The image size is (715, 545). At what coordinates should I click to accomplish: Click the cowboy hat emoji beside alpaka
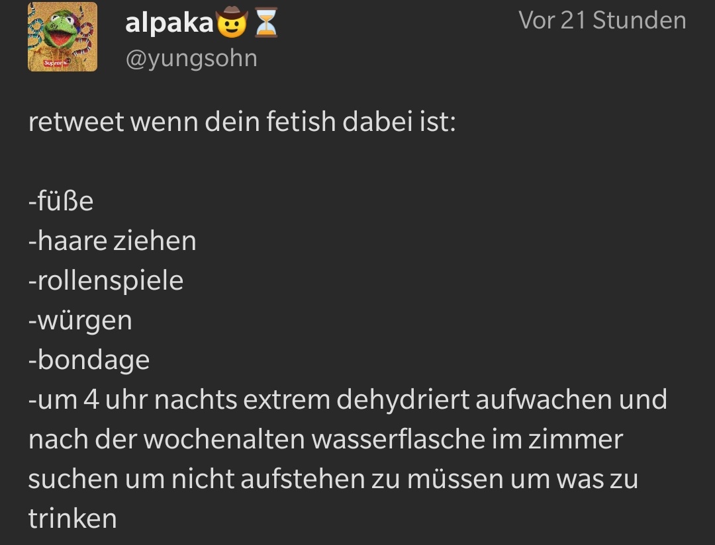point(232,24)
